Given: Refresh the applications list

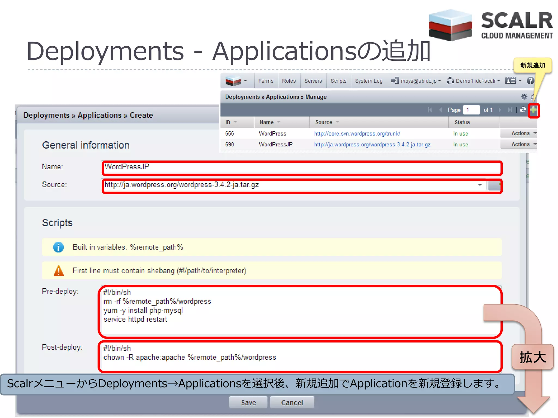Looking at the screenshot, I should pos(523,110).
